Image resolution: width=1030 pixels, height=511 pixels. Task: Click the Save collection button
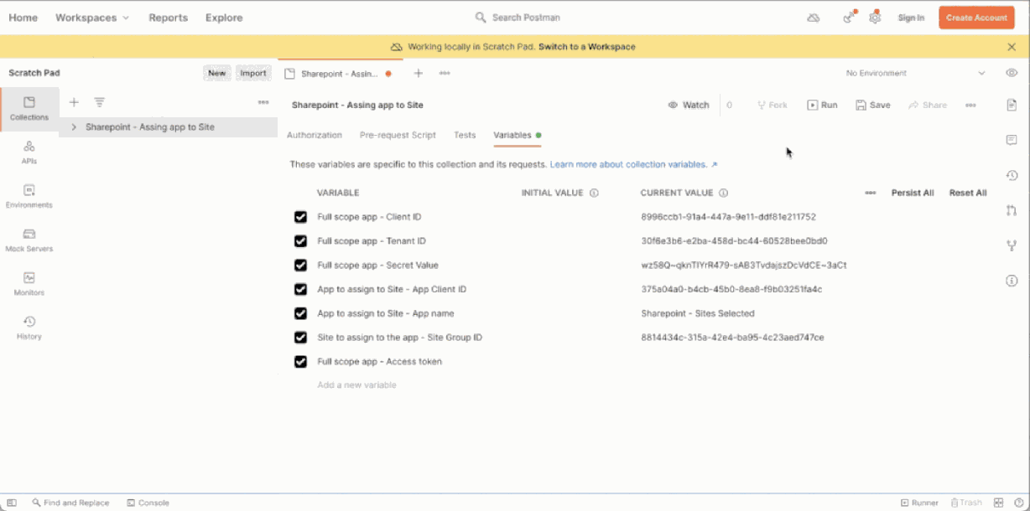click(x=873, y=105)
